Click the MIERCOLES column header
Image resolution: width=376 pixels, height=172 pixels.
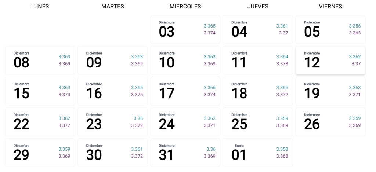pyautogui.click(x=185, y=7)
